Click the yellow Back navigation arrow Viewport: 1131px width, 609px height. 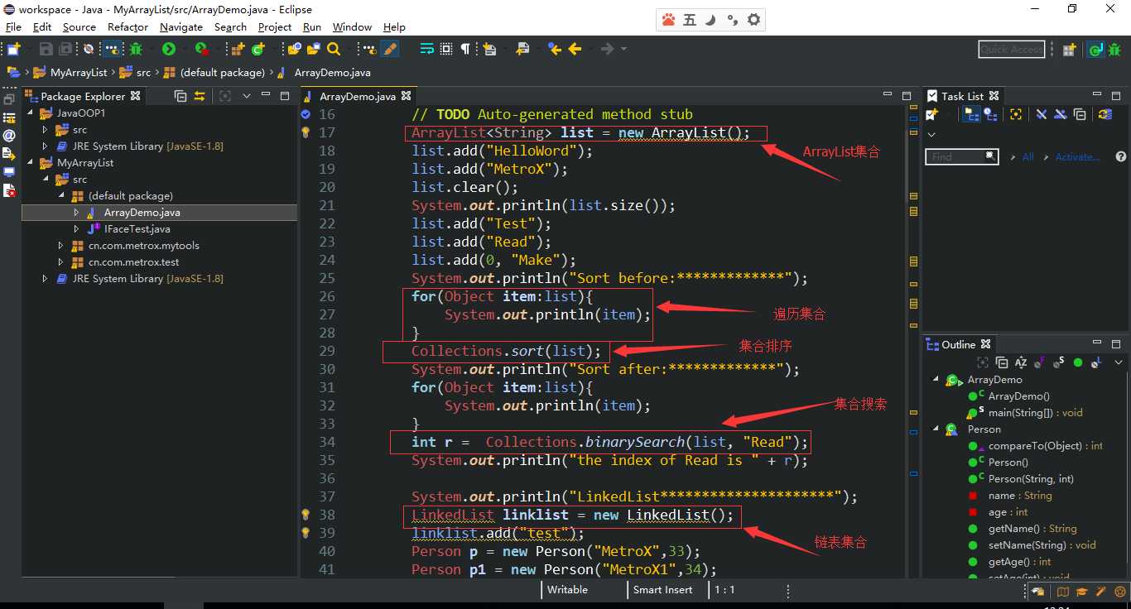(x=574, y=50)
